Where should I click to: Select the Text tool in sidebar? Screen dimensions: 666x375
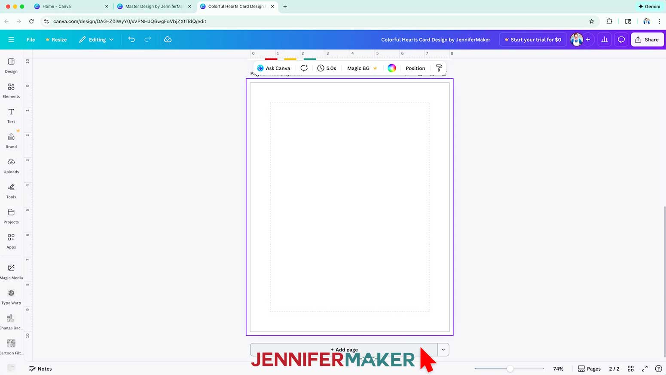coord(11,116)
